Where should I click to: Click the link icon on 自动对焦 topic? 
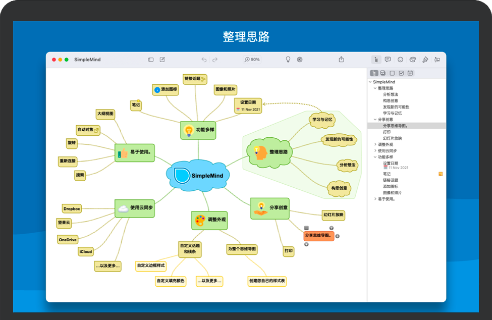[96, 130]
